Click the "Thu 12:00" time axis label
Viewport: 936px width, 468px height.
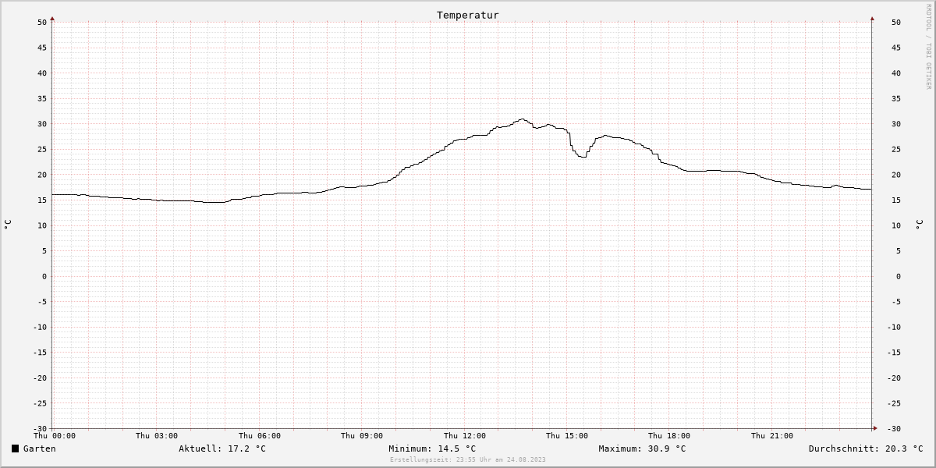[465, 436]
